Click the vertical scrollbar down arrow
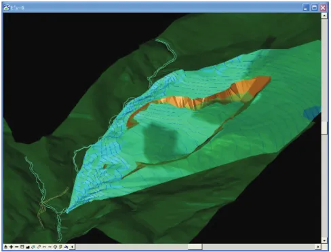The width and height of the screenshot is (331, 252). point(324,240)
